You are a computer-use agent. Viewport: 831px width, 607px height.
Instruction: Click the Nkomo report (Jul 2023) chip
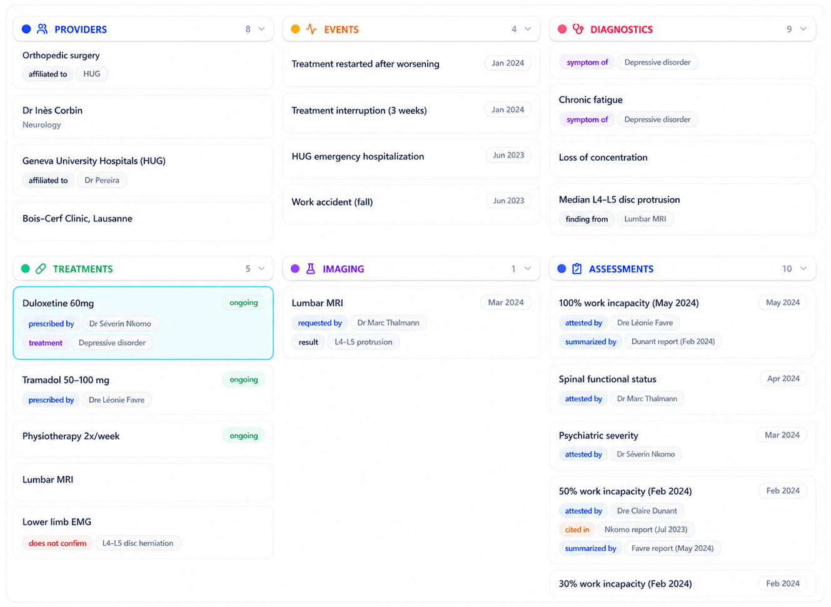646,529
